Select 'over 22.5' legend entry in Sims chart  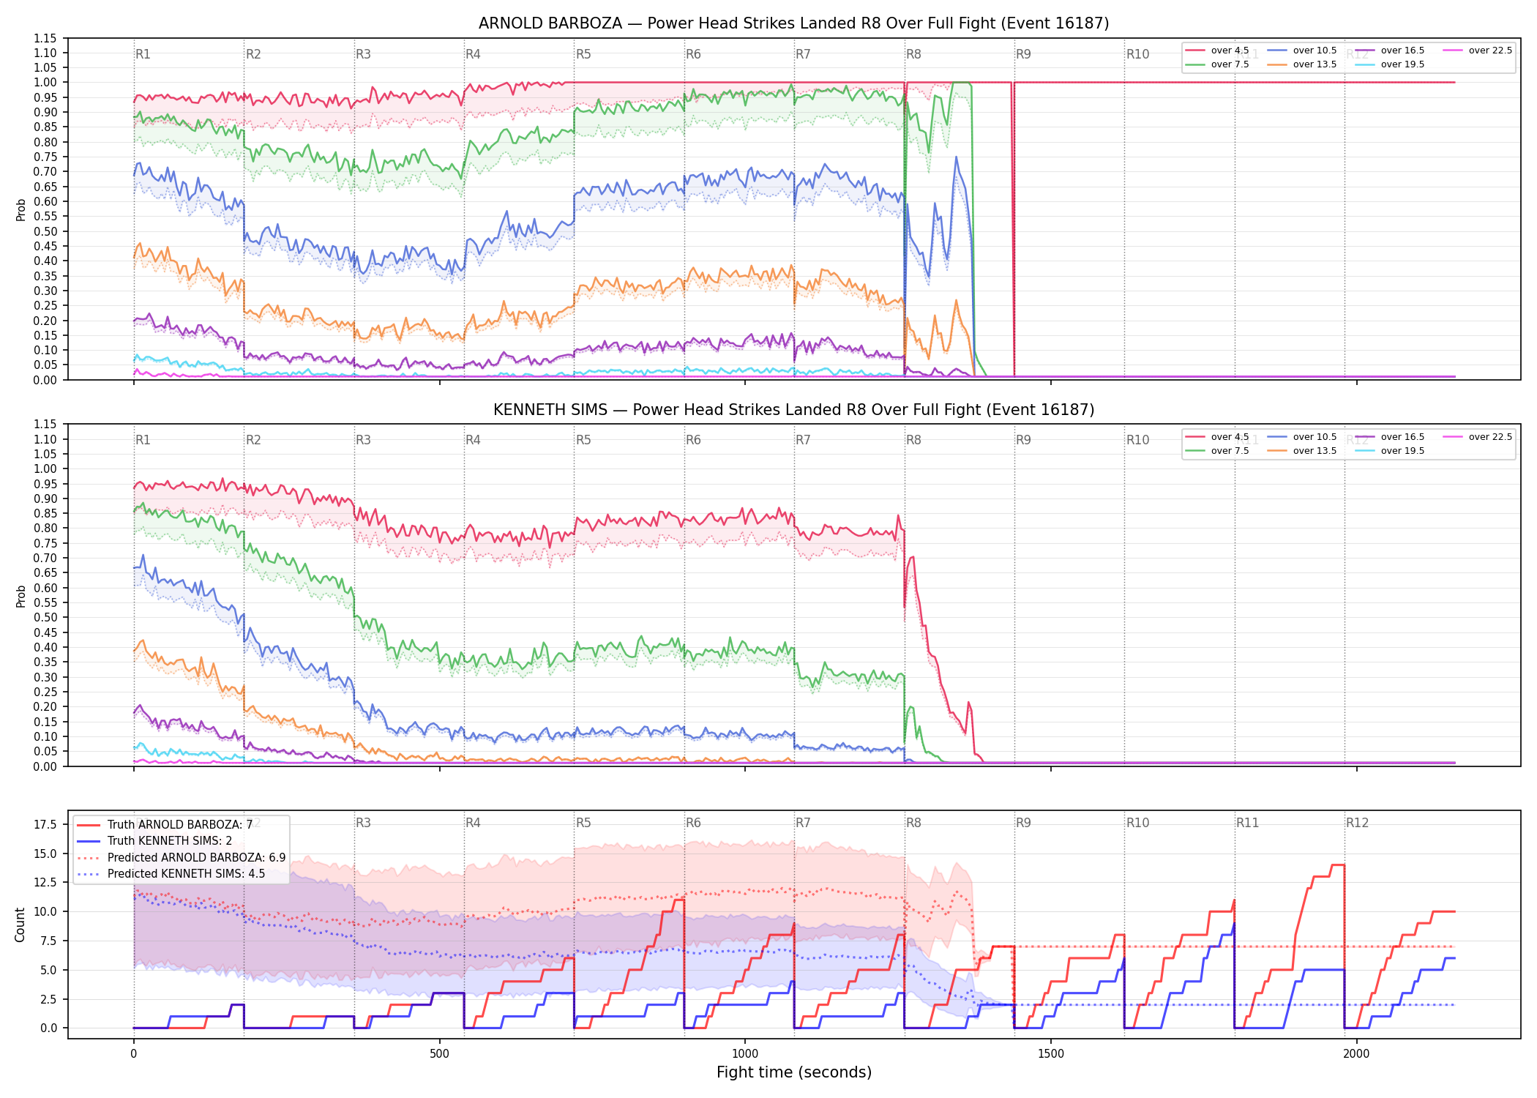coord(1478,437)
